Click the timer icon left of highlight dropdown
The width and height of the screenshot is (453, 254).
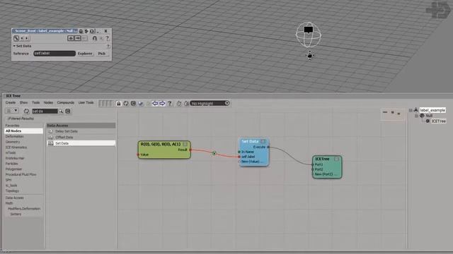[179, 104]
